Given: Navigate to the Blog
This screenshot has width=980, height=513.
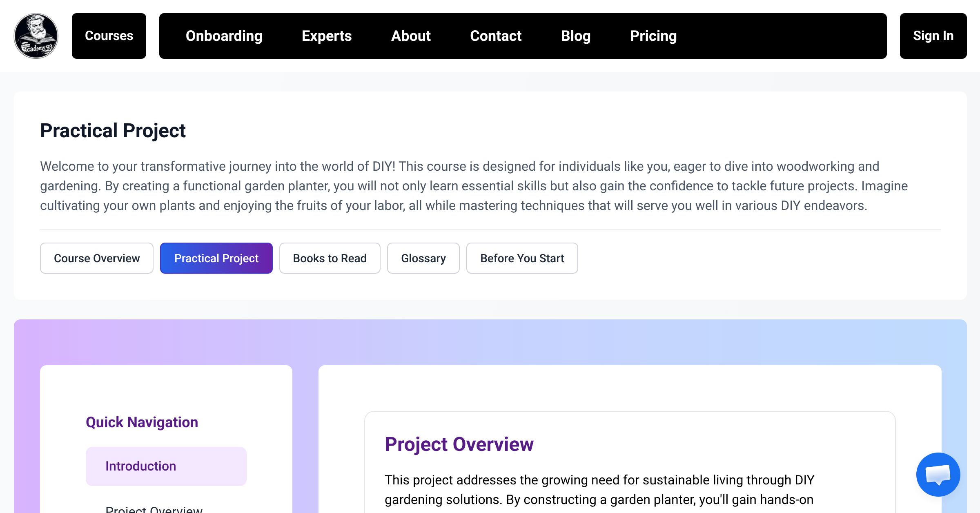Looking at the screenshot, I should pos(576,36).
